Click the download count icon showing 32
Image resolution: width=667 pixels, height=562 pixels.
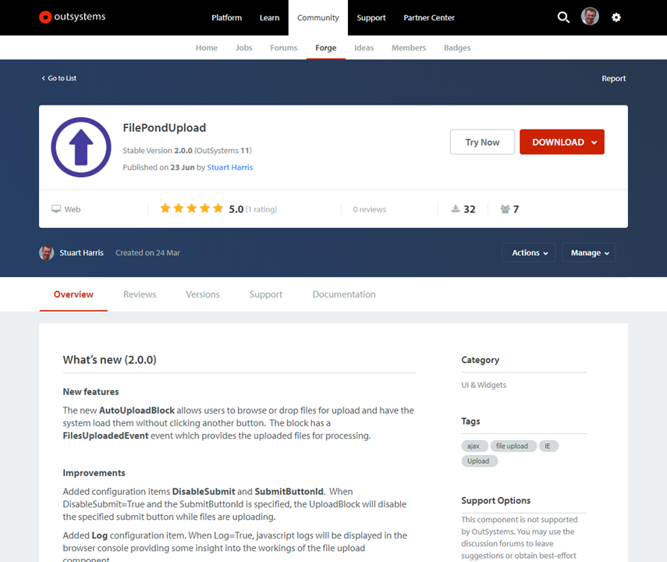tap(455, 208)
